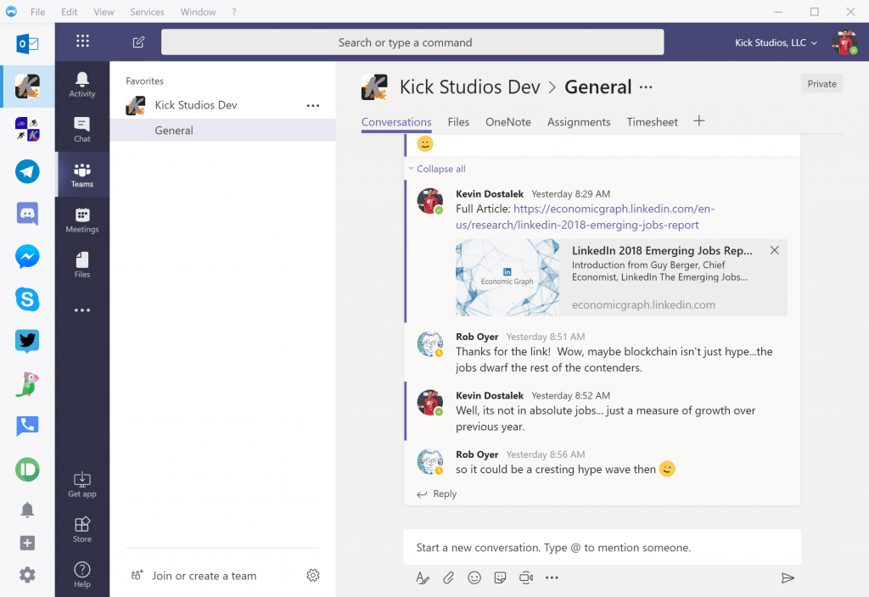869x597 pixels.
Task: Open the Services menu
Action: [x=147, y=12]
